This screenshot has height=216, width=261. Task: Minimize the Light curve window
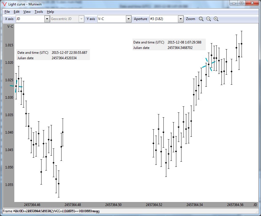point(234,3)
